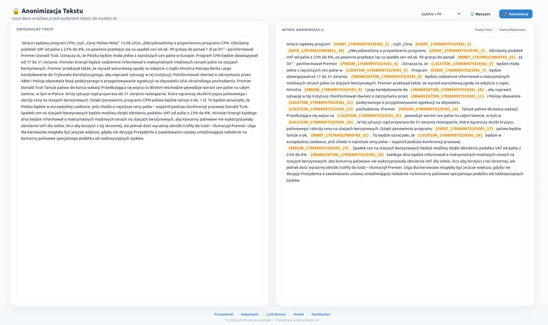The width and height of the screenshot is (548, 325).
Task: Click the trash can icon in Wyczyść
Action: pyautogui.click(x=472, y=14)
